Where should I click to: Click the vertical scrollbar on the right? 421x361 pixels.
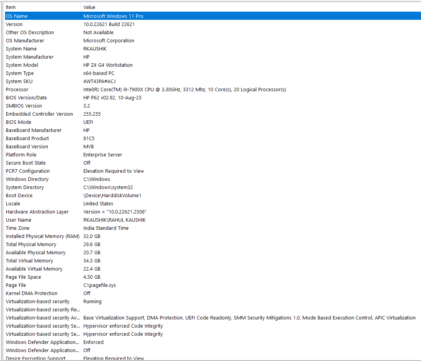[x=419, y=180]
